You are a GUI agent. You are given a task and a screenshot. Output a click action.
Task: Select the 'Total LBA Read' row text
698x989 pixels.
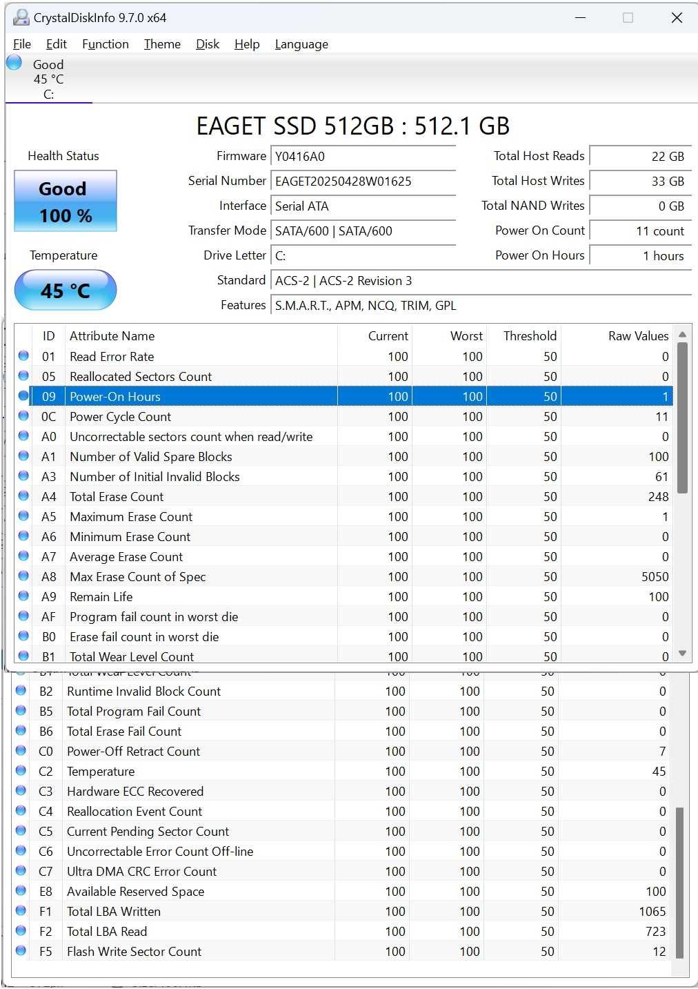click(107, 931)
